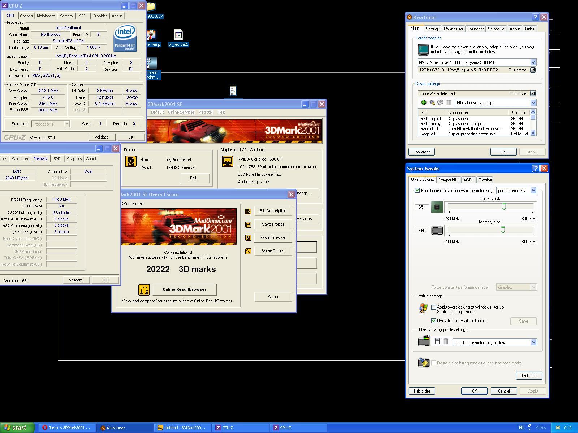Open the pi_rec.dat2 desktop file
Screen dimensions: 578x433
(x=178, y=38)
